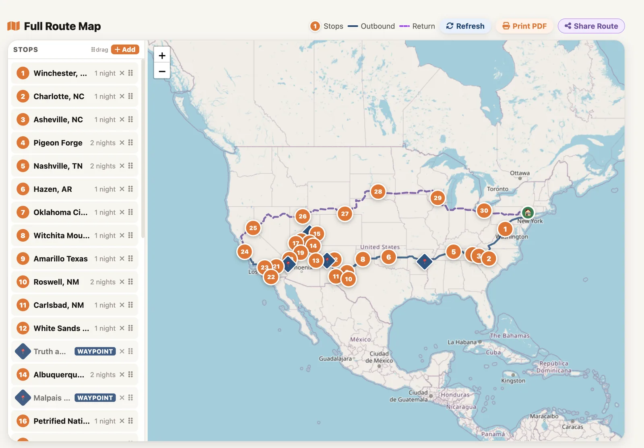
Task: Click map marker 27 on the return route
Action: 345,214
